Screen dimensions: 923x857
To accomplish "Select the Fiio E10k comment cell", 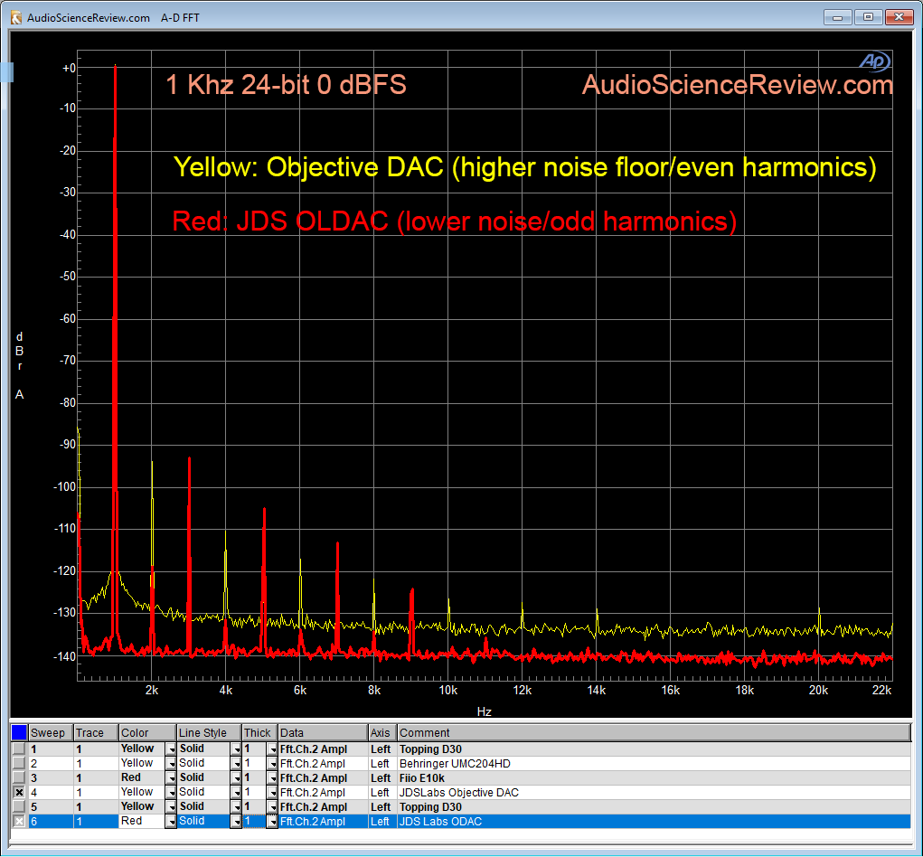I will (x=654, y=778).
